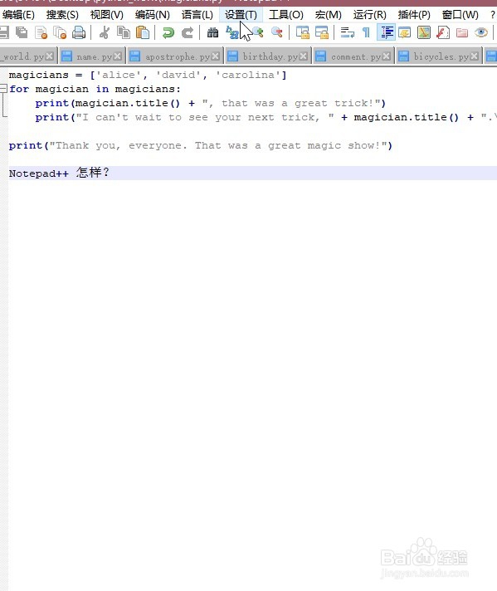The width and height of the screenshot is (497, 591).
Task: Open the User Defined Language icon
Action: click(405, 32)
